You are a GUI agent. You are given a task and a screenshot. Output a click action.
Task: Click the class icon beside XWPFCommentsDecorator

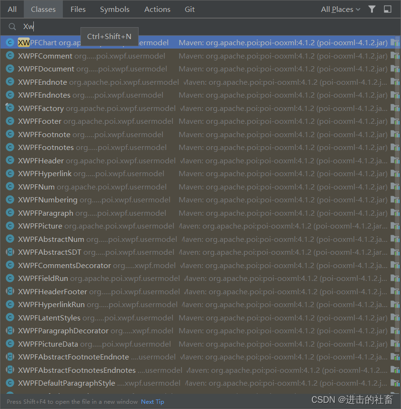[x=10, y=265]
